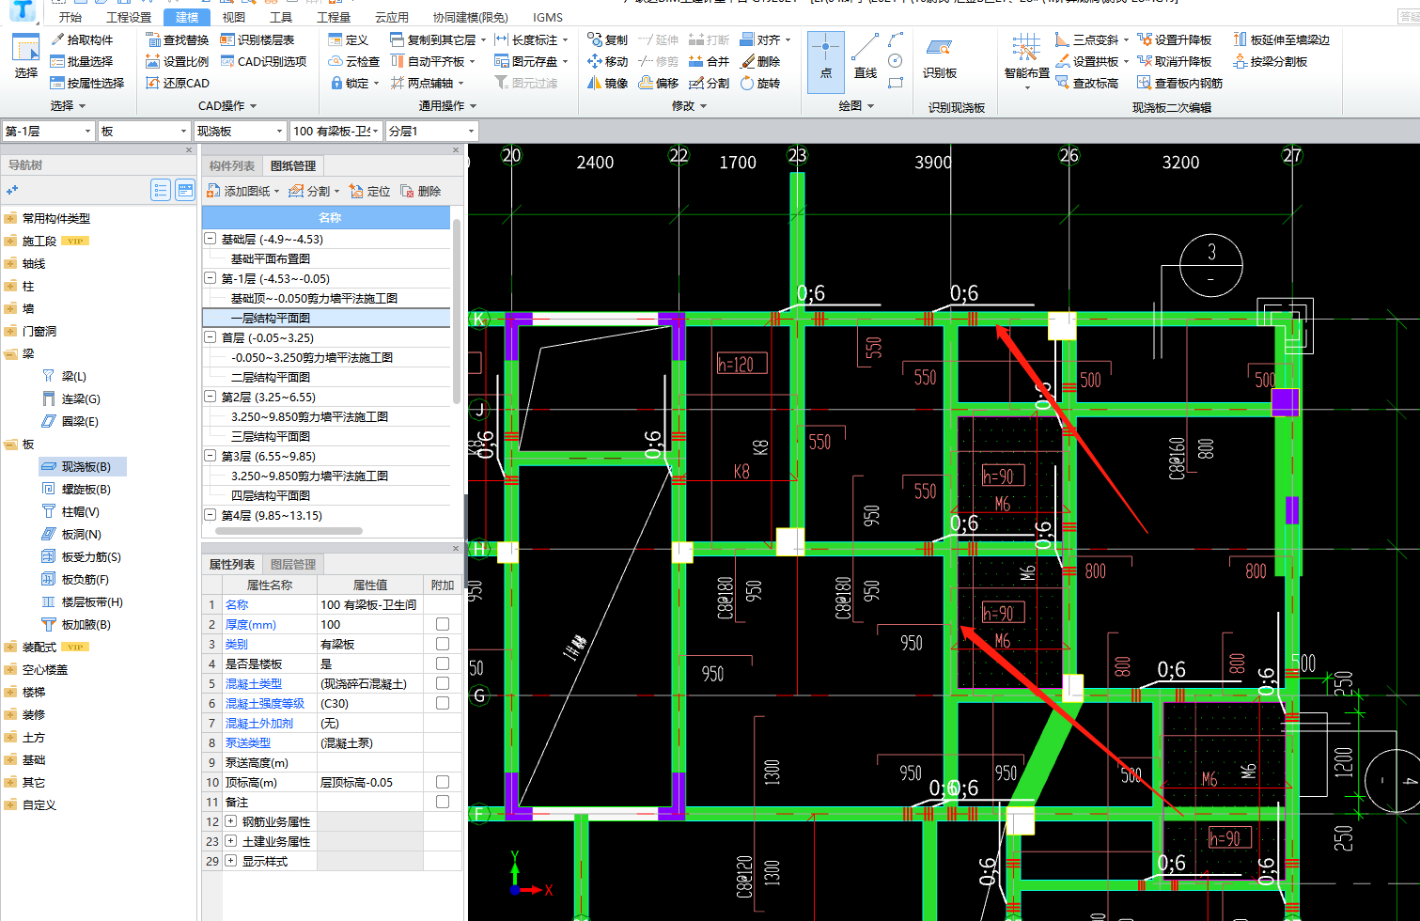1420x921 pixels.
Task: Click 板延伸至墙梁边 extend slab tool
Action: (x=1282, y=39)
